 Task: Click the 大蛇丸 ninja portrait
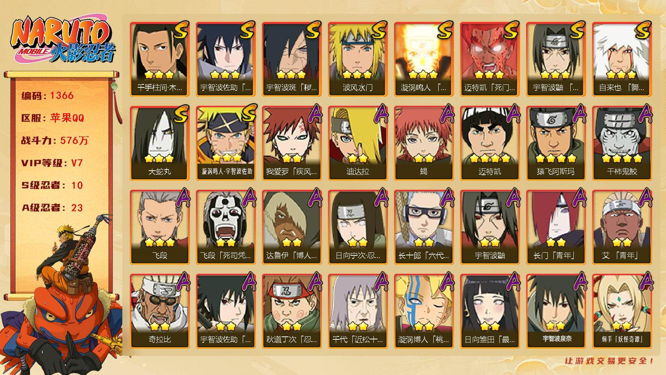click(159, 143)
